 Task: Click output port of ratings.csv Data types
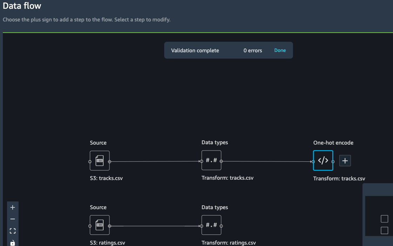221,226
